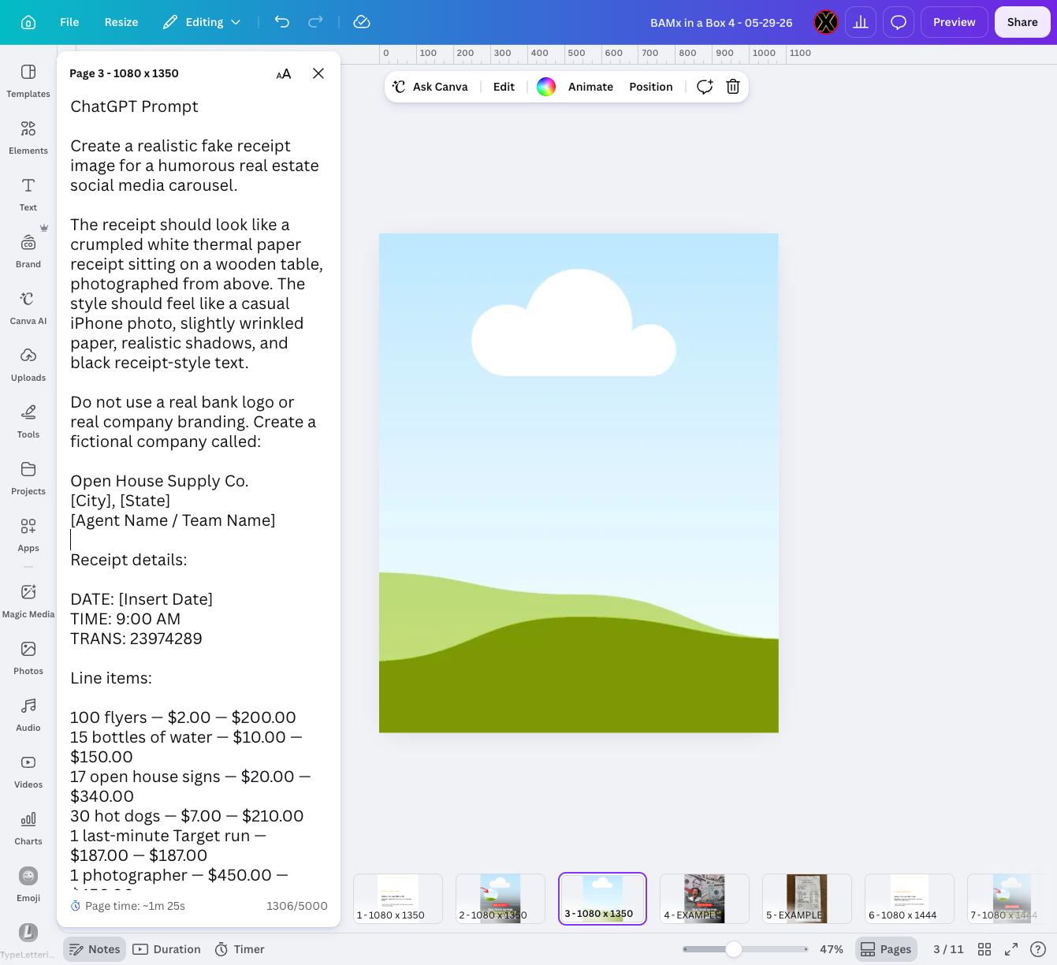Open the Projects panel

28,479
